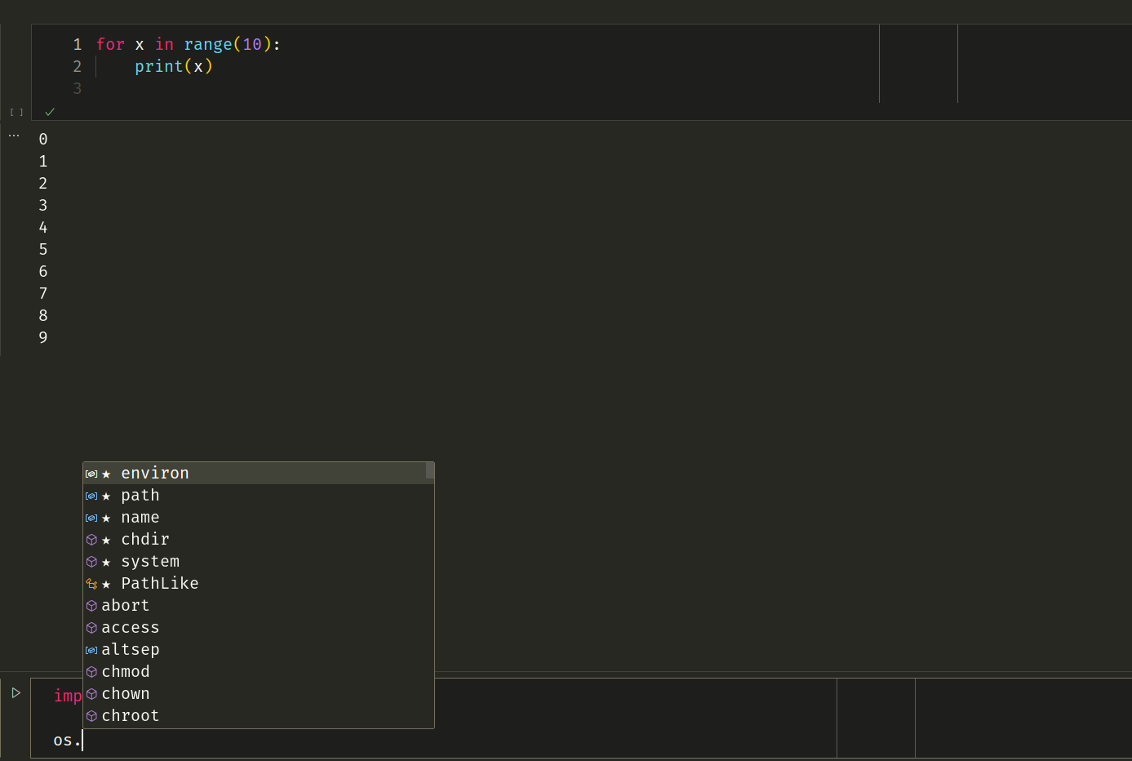
Task: Click the PathLike reference arrow icon
Action: point(90,583)
